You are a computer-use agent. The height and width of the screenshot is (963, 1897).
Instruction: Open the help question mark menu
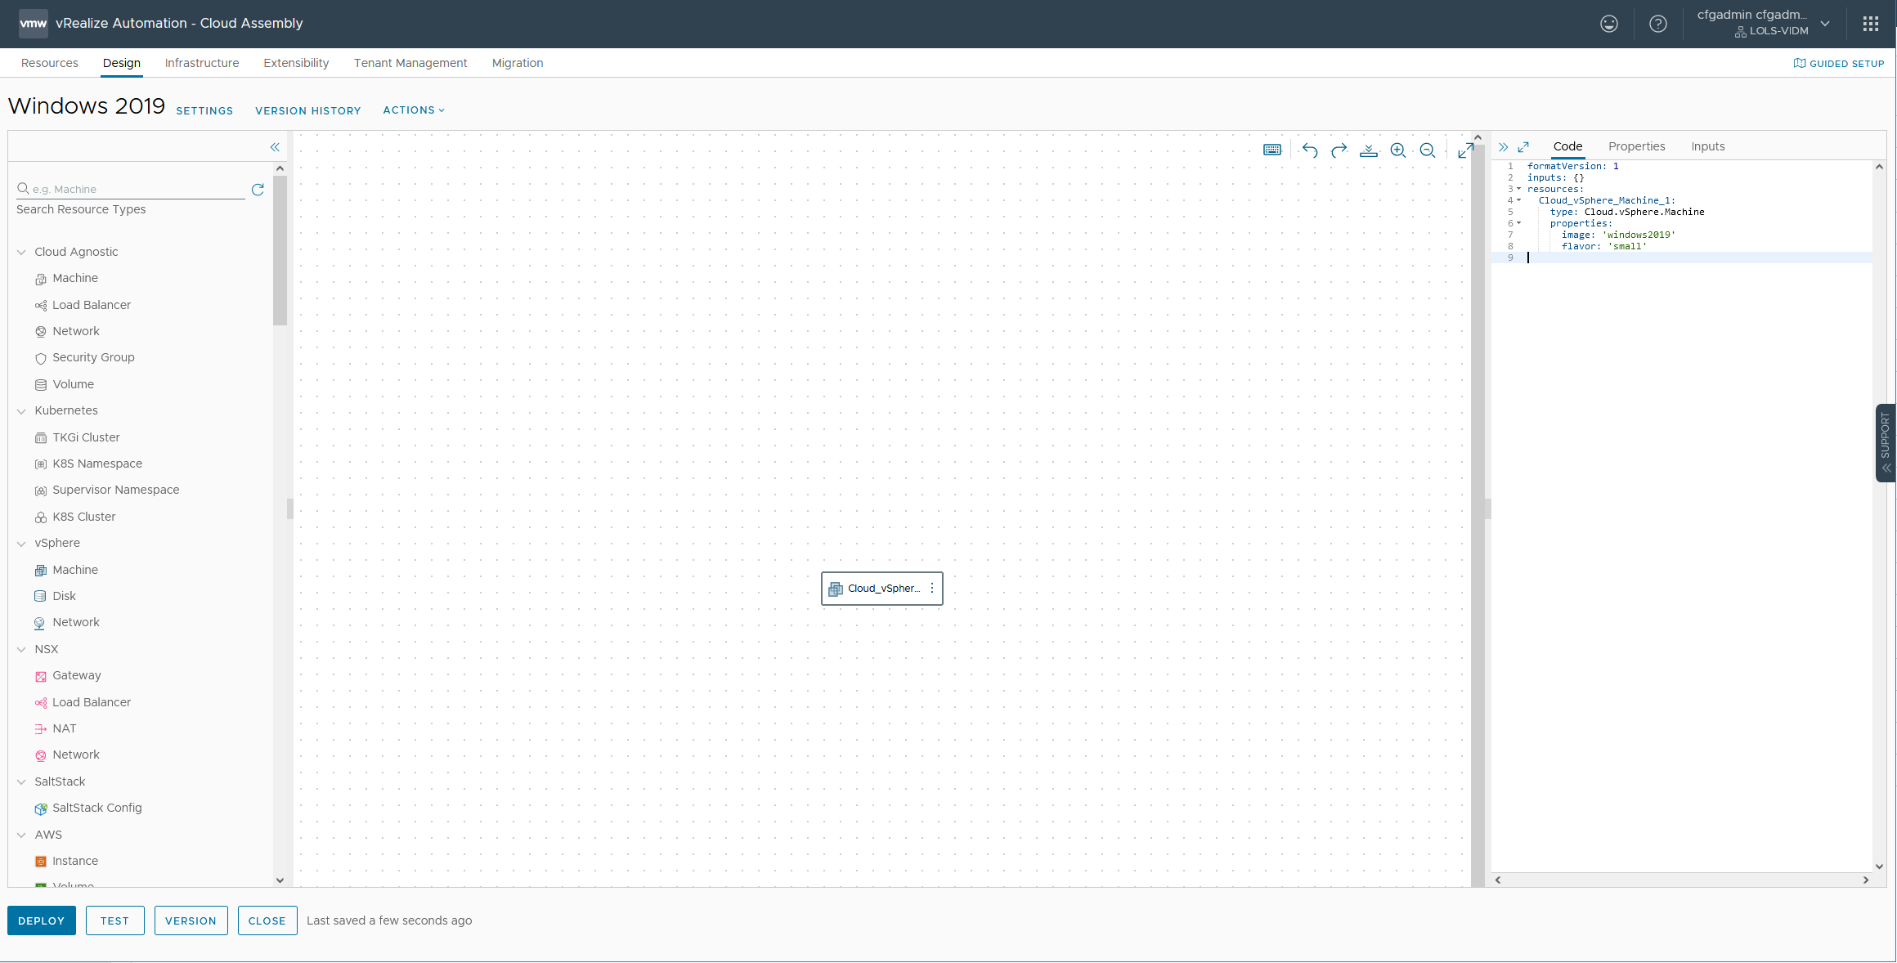tap(1658, 24)
